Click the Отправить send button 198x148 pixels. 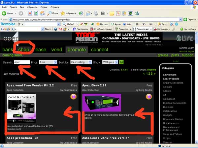point(162,29)
